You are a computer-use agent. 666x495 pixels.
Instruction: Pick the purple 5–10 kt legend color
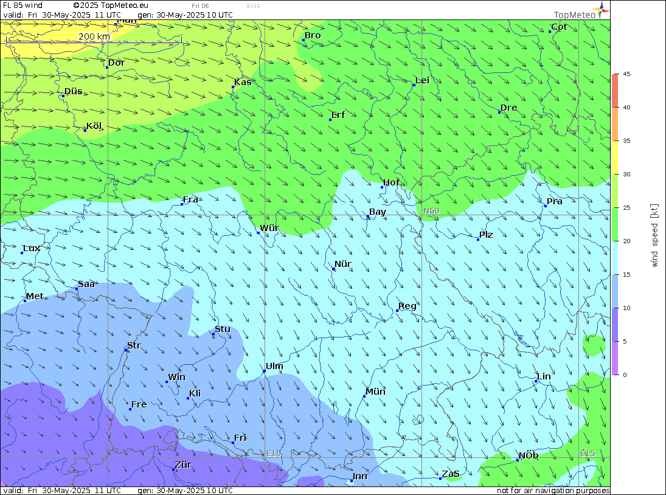(616, 325)
